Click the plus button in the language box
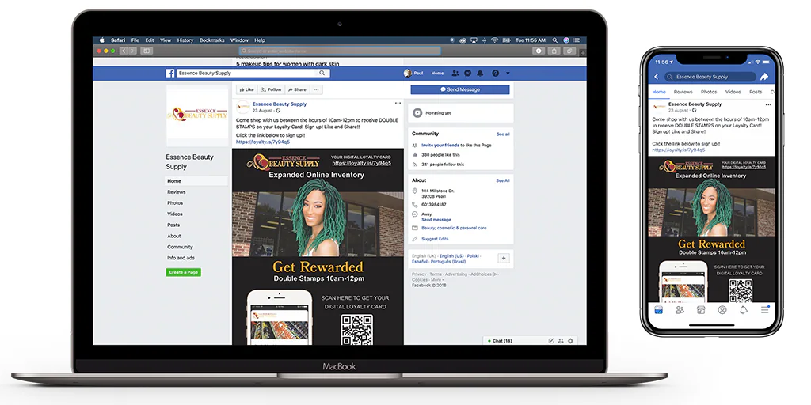The height and width of the screenshot is (405, 811). 504,259
